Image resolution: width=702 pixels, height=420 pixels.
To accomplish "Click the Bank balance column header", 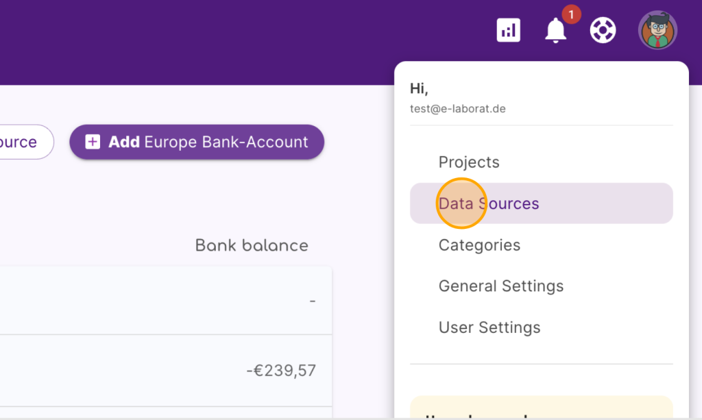I will (252, 245).
